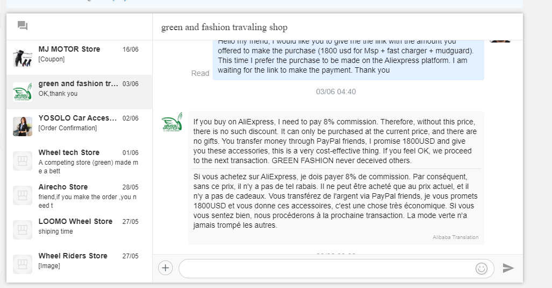
Task: Click the 'OK,thank you' message preview
Action: coord(58,94)
